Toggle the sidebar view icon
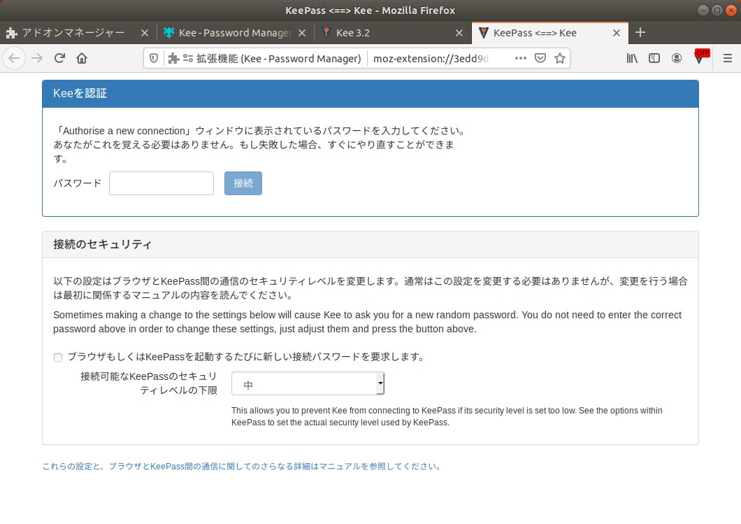This screenshot has width=741, height=524. coord(654,59)
